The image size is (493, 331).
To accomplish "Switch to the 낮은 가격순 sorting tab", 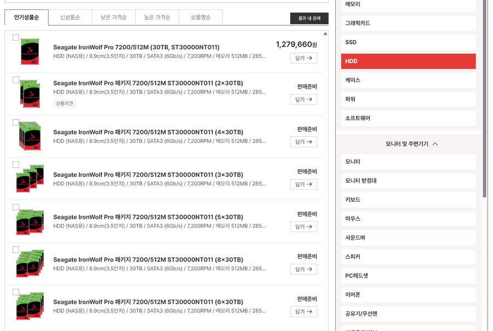I will [113, 17].
